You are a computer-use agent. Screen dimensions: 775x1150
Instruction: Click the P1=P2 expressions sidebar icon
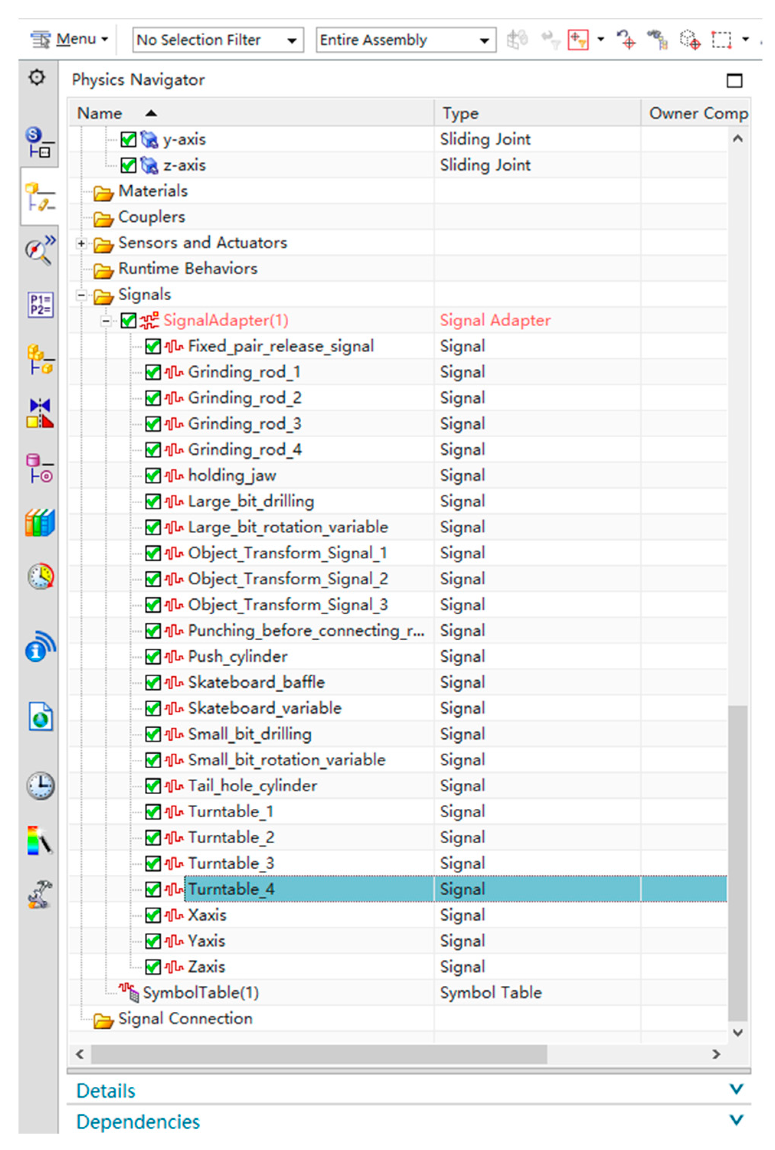click(x=40, y=304)
